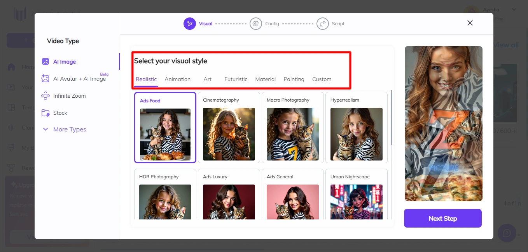Close the video creation dialog
This screenshot has height=252, width=528.
[470, 23]
